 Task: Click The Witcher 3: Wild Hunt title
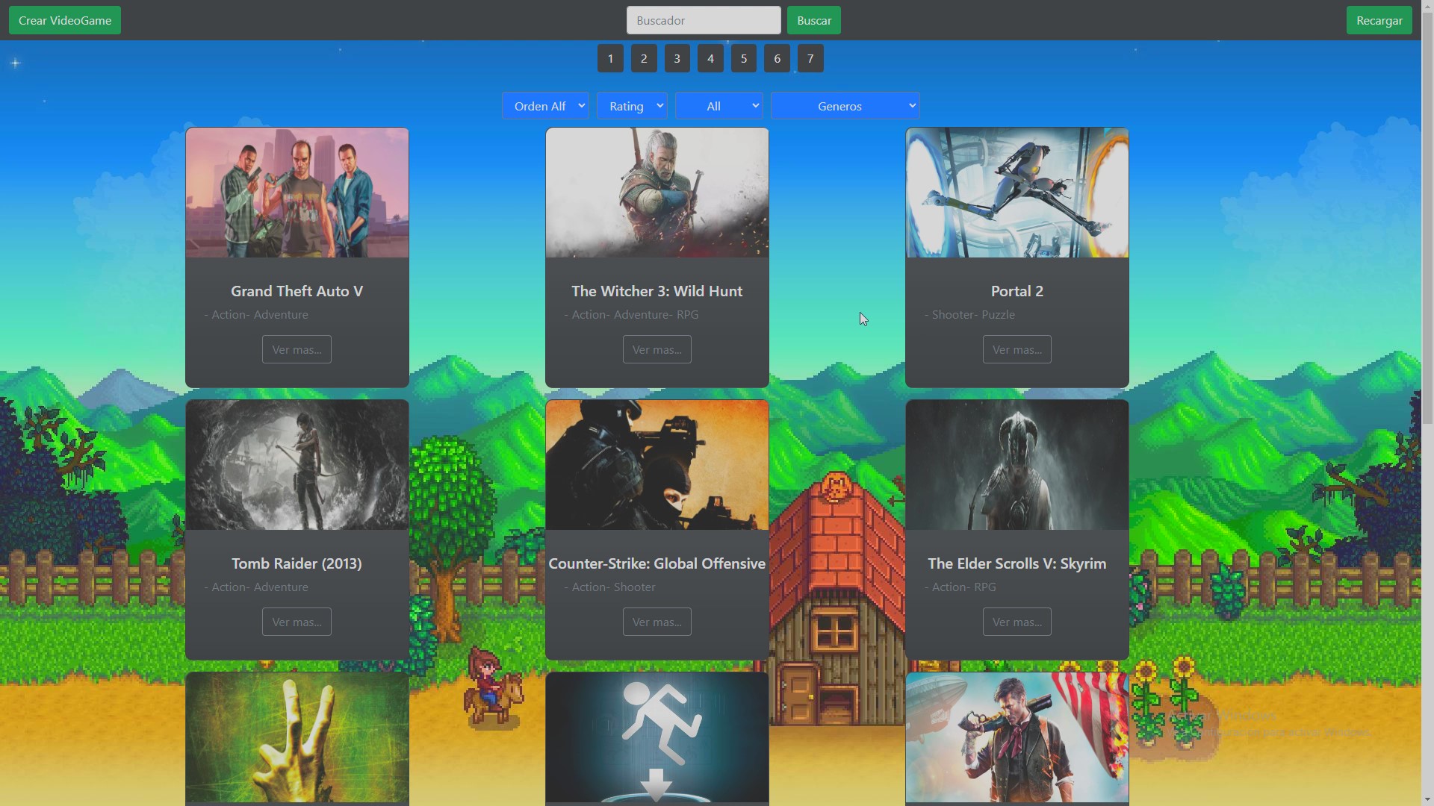(657, 291)
